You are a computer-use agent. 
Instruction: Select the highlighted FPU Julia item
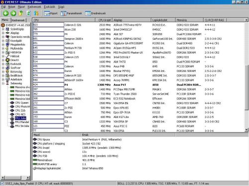pyautogui.click(x=20, y=118)
